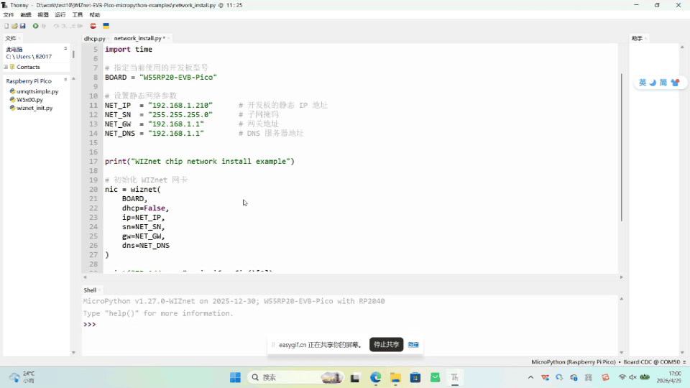Viewport: 690px width, 388px height.
Task: Open the 文件 menu in menu bar
Action: (x=9, y=15)
